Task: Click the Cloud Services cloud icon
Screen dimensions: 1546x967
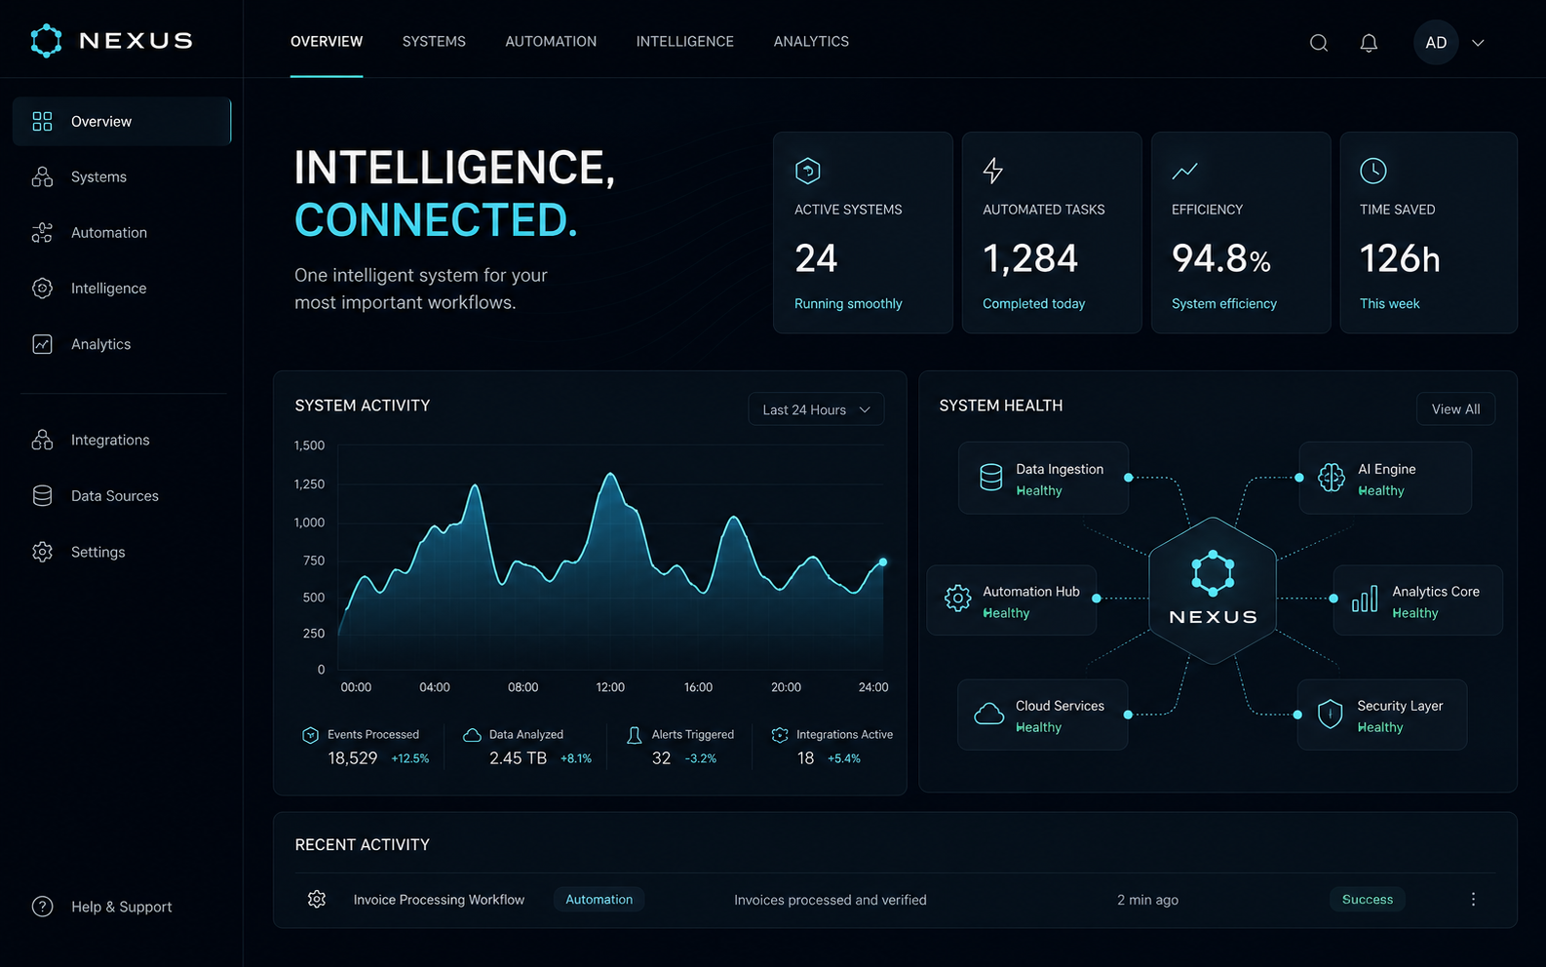Action: pyautogui.click(x=989, y=714)
